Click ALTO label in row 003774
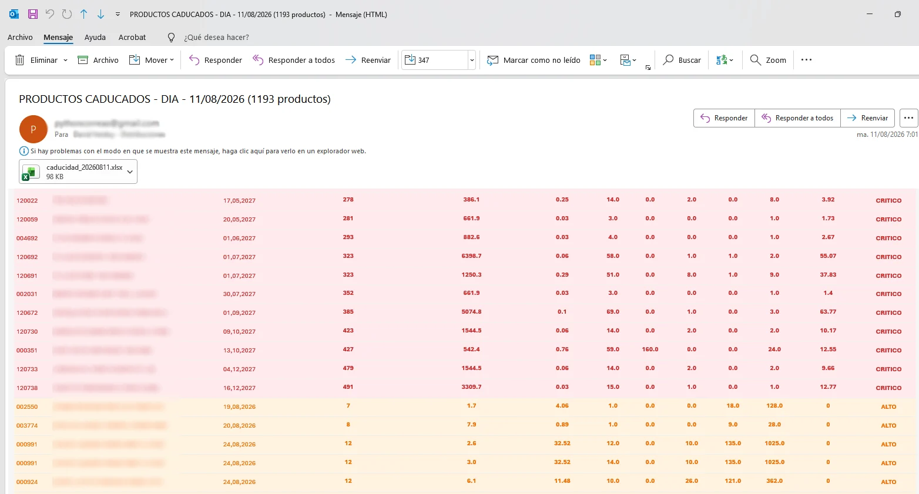Screen dimensions: 919x494 [x=888, y=426]
